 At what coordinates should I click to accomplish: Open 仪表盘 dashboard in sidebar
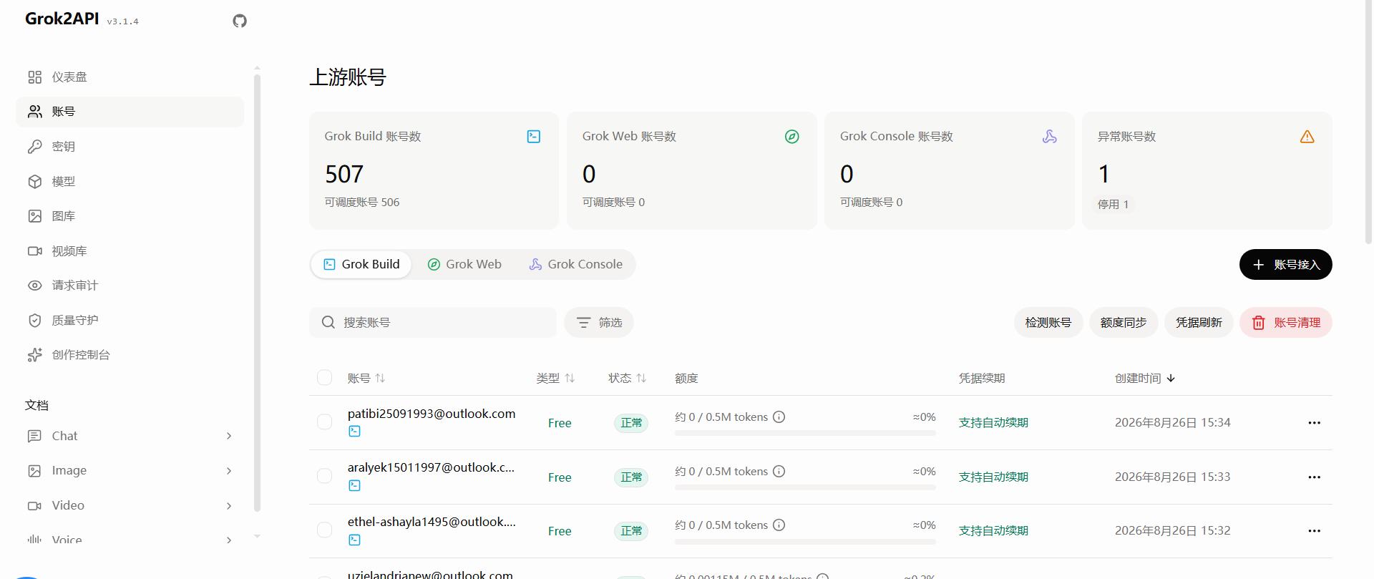pos(130,77)
